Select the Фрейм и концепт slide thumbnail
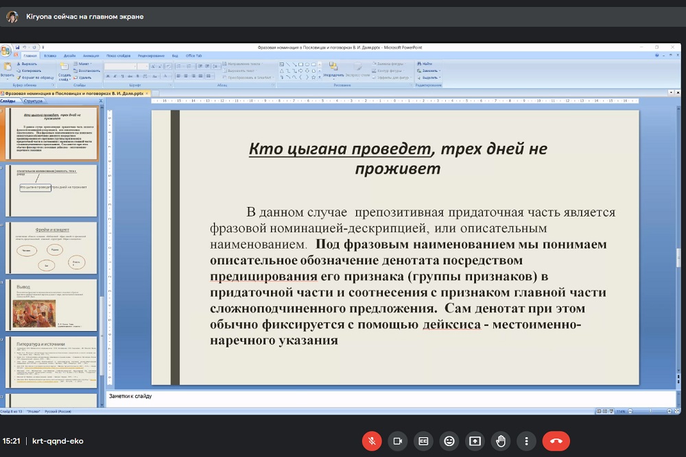 coord(52,247)
